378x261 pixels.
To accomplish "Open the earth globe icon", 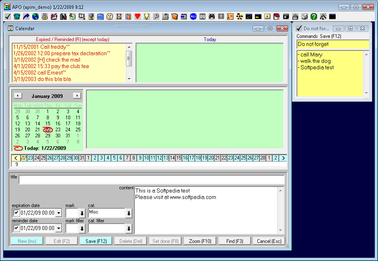I will coord(36,17).
